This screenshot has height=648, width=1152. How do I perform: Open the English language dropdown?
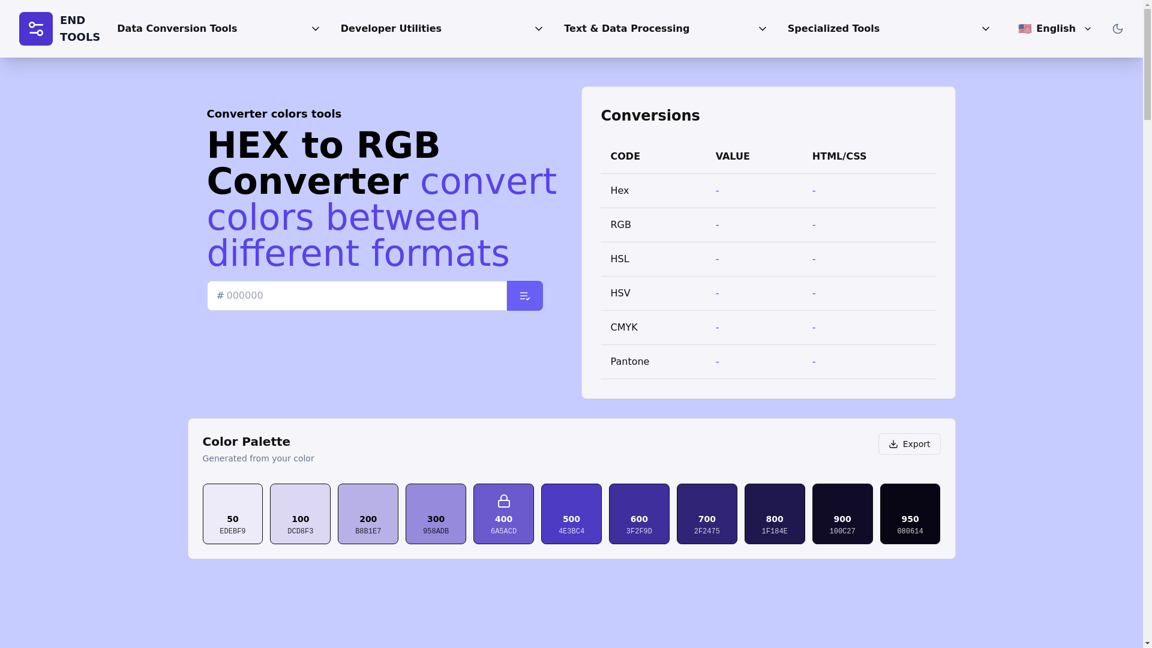tap(1054, 29)
